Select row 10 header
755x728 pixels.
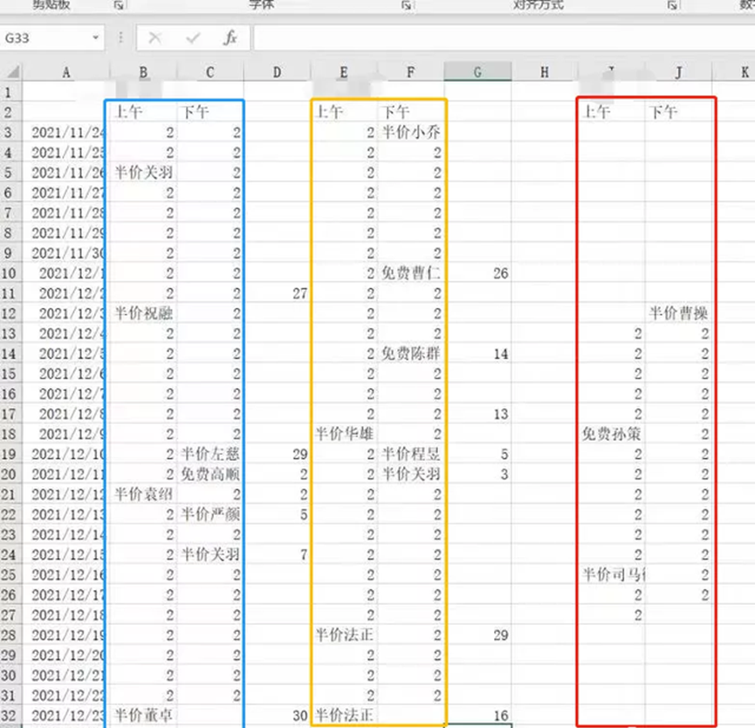coord(10,273)
